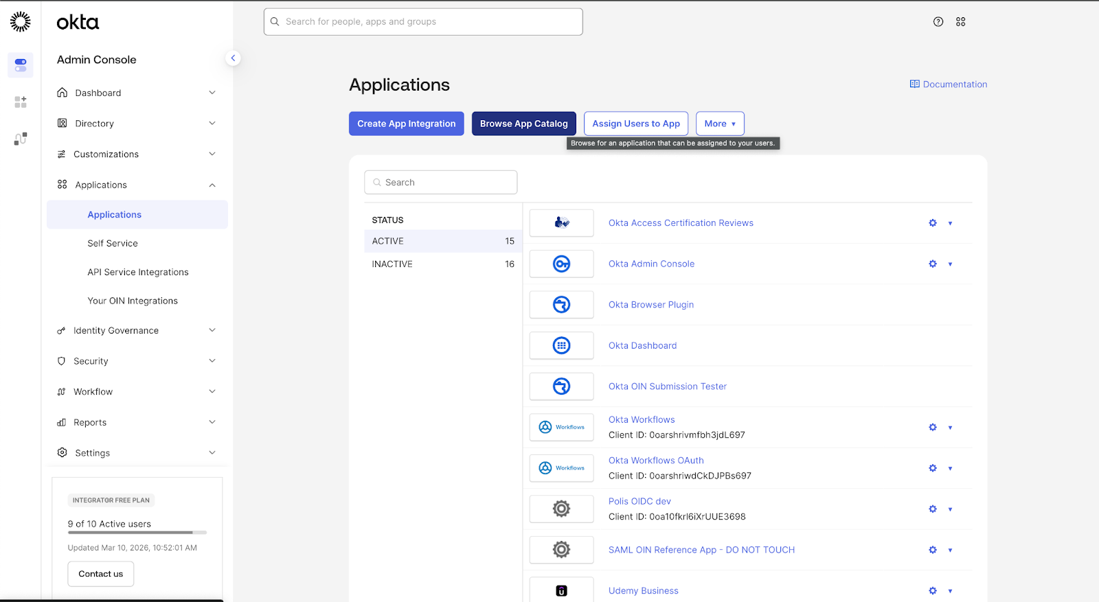Viewport: 1099px width, 602px height.
Task: Click the Polis OIDC dev gear logo
Action: pyautogui.click(x=562, y=509)
